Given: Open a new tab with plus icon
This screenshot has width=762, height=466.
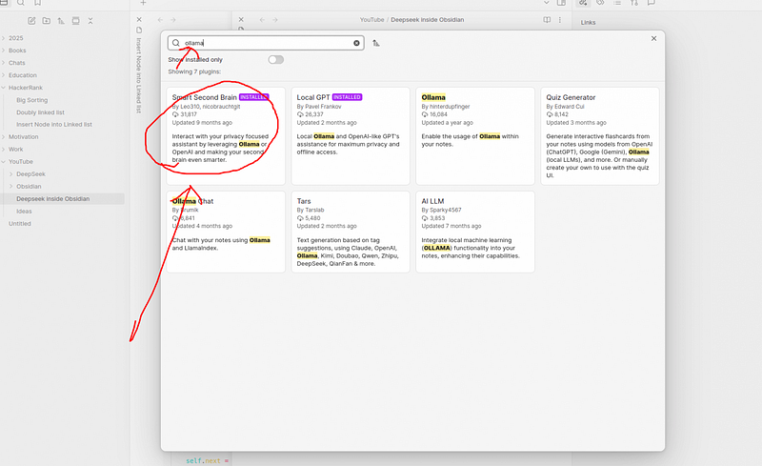Looking at the screenshot, I should click(143, 3).
